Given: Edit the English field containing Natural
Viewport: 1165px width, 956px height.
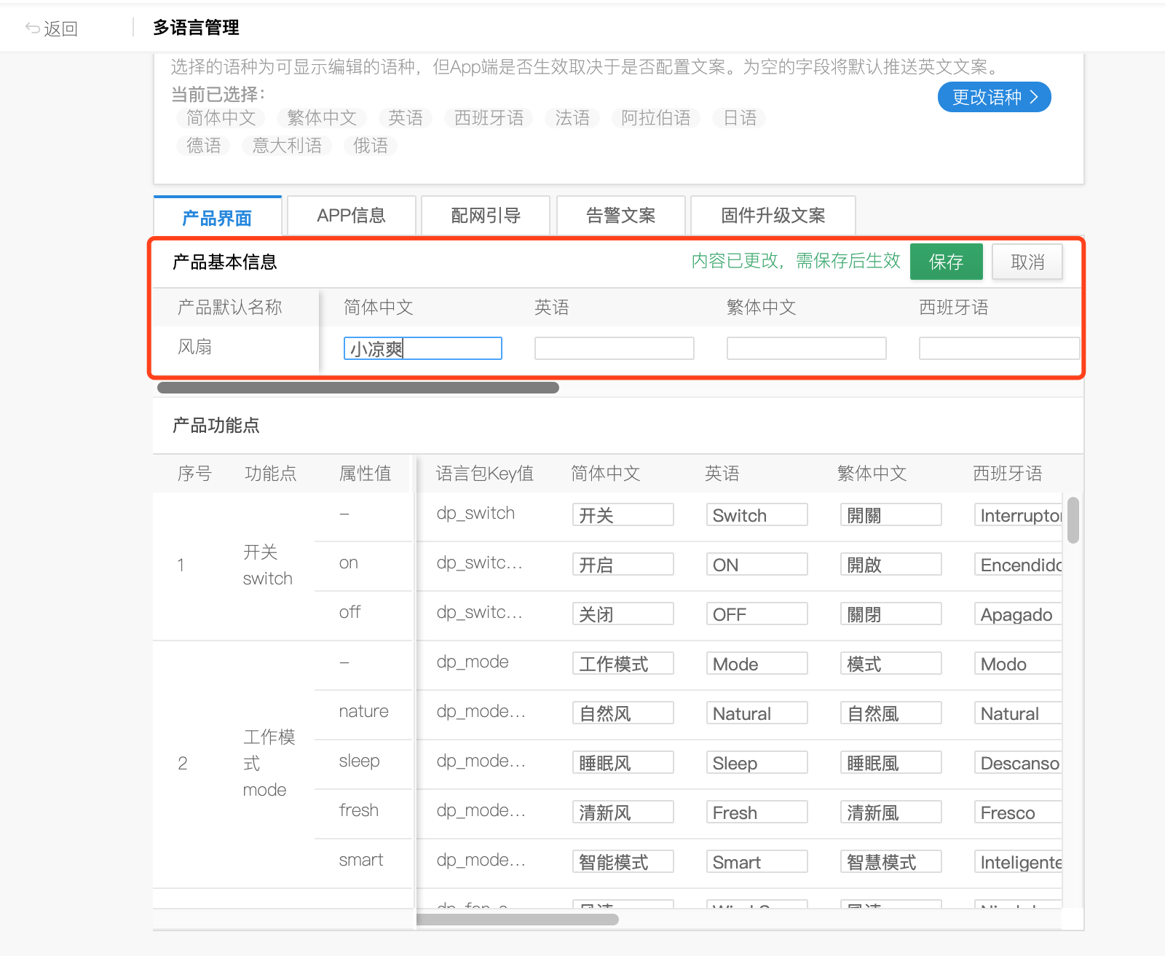Looking at the screenshot, I should (757, 713).
